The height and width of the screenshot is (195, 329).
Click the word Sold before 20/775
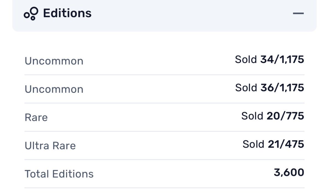pyautogui.click(x=252, y=116)
